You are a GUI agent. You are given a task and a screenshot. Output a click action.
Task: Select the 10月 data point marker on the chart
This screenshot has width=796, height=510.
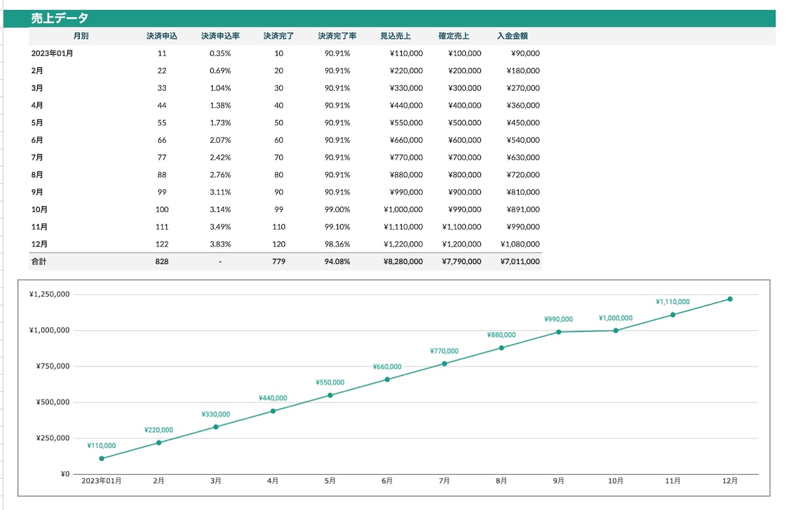615,331
